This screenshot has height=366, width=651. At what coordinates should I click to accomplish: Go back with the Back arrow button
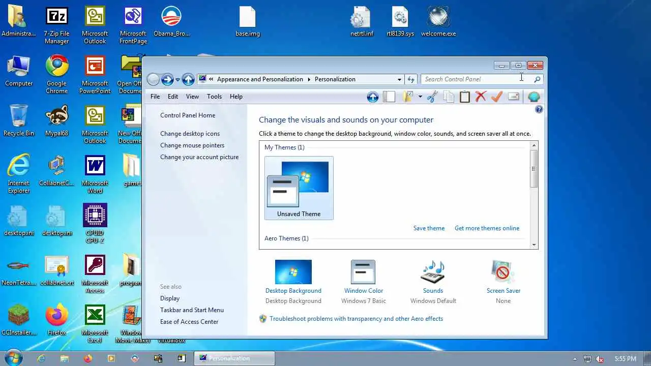pos(153,79)
